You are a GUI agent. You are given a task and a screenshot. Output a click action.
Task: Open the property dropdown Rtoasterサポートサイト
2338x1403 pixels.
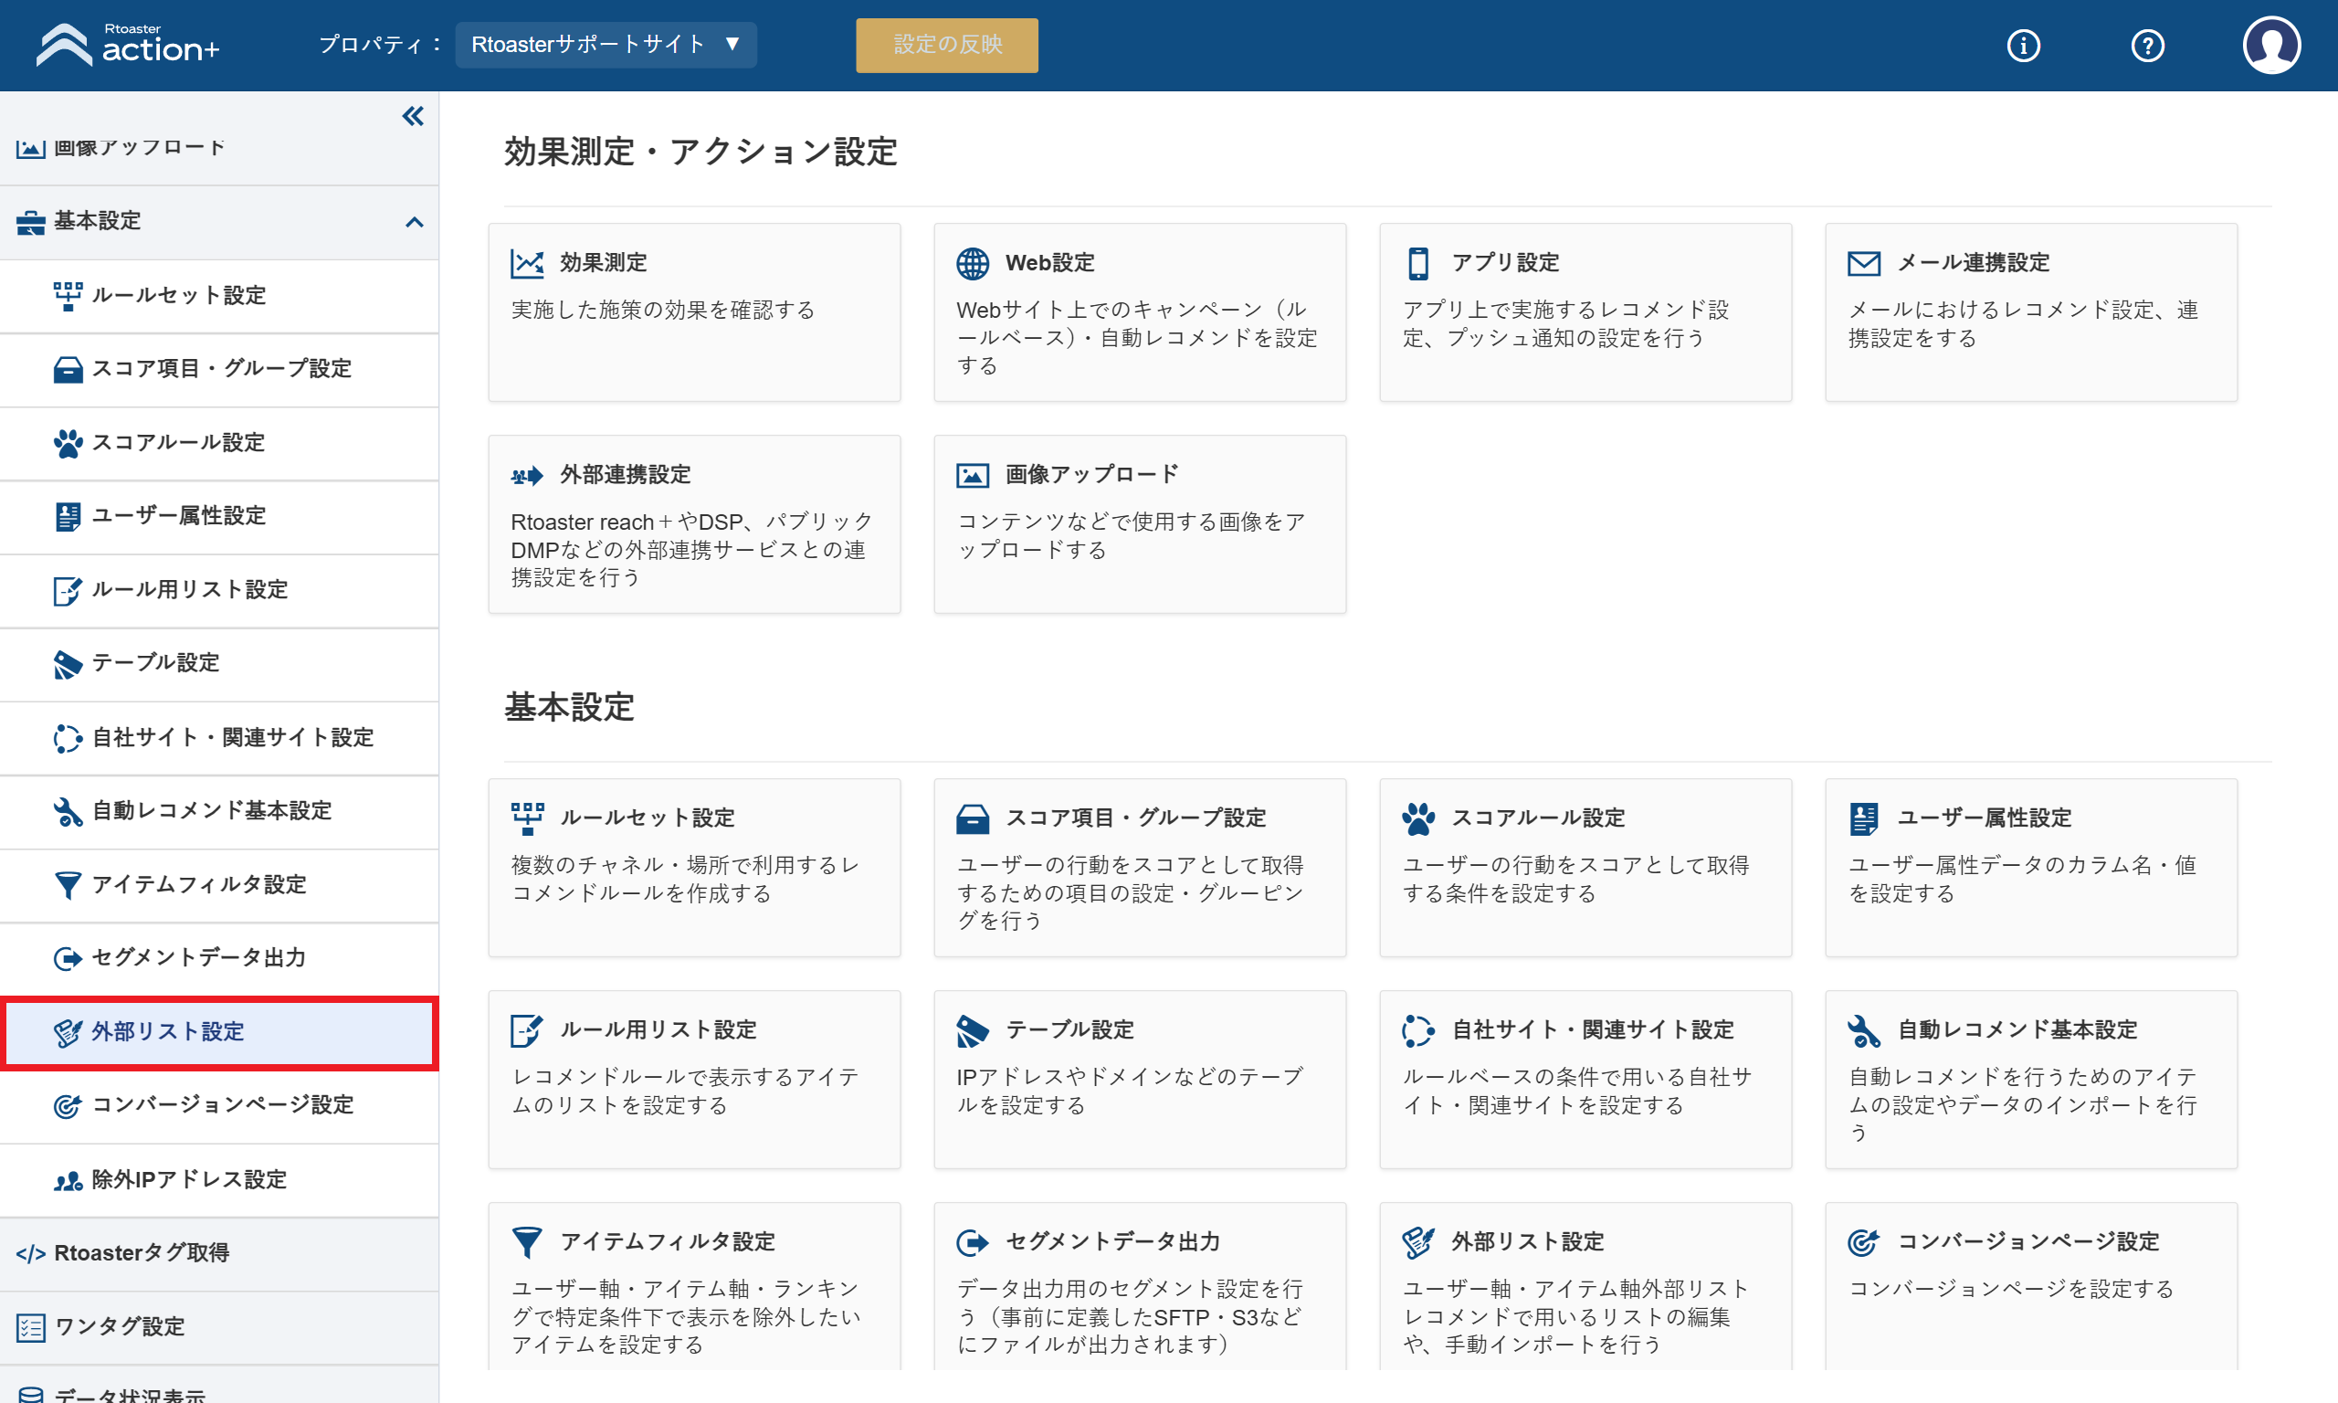click(606, 45)
